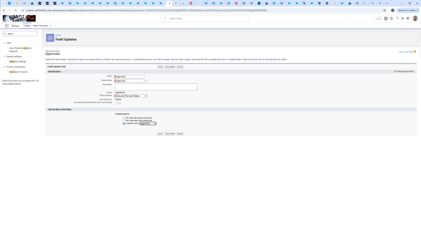421x236 pixels.
Task: Click into the Description text area
Action: [156, 87]
